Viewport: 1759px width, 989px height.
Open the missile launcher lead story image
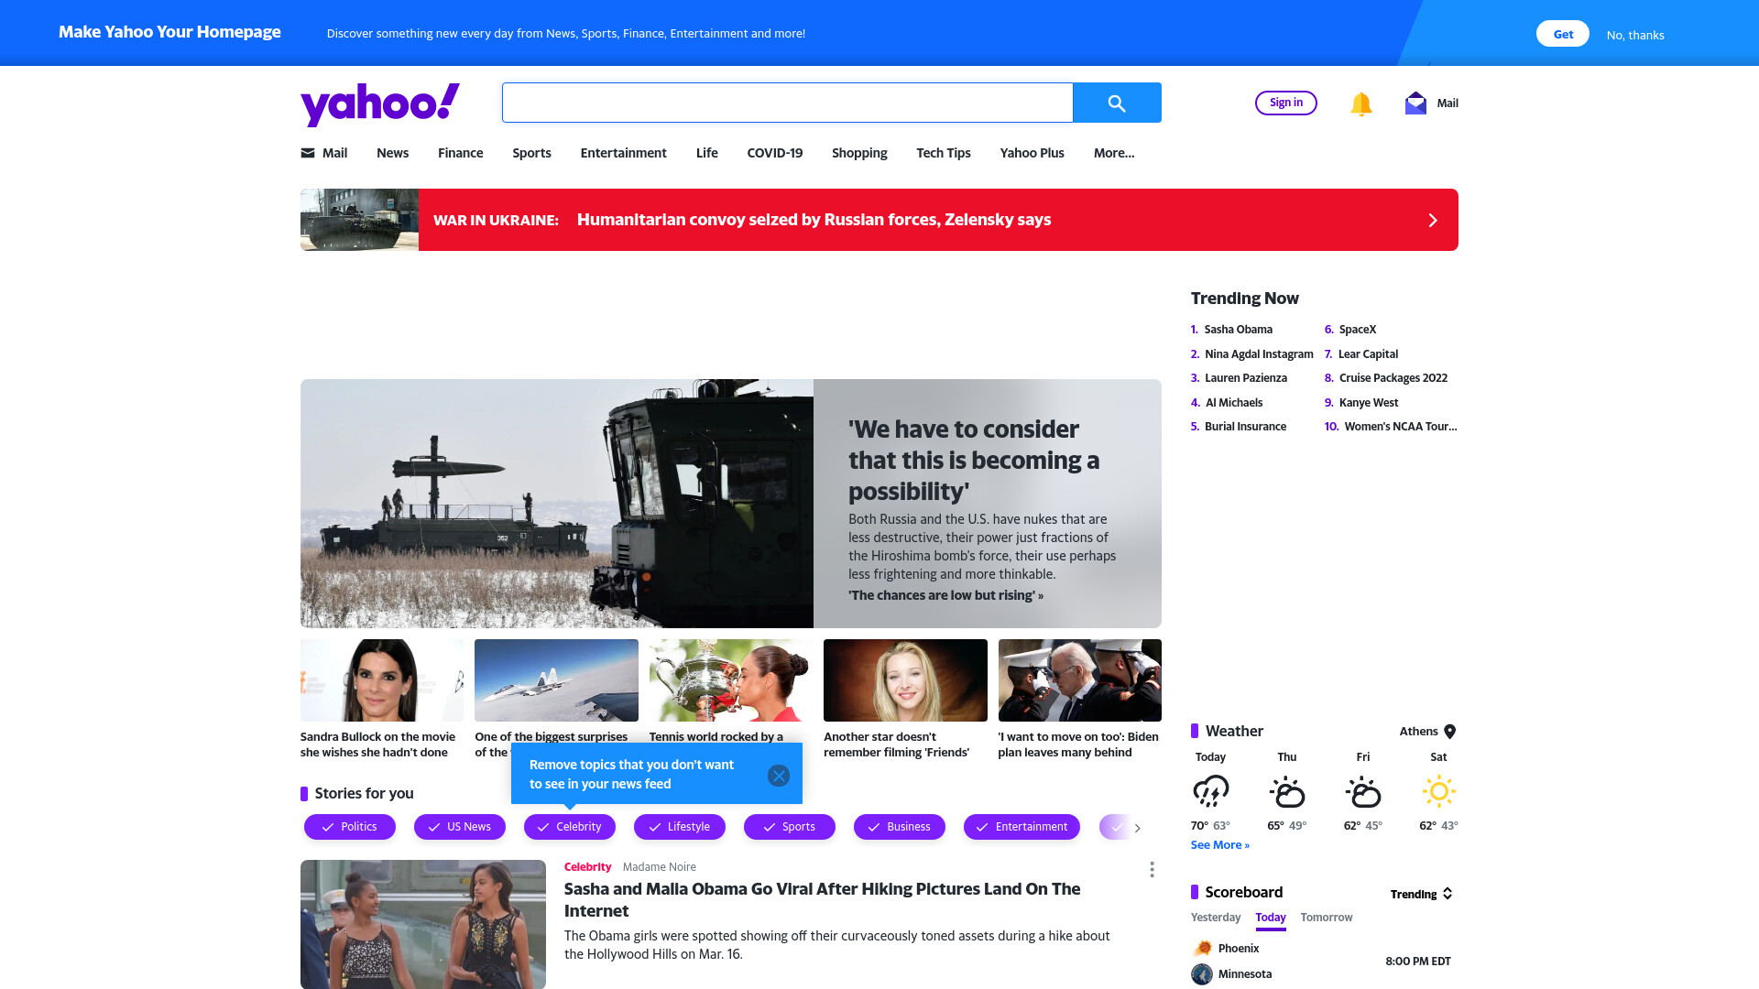coord(557,504)
